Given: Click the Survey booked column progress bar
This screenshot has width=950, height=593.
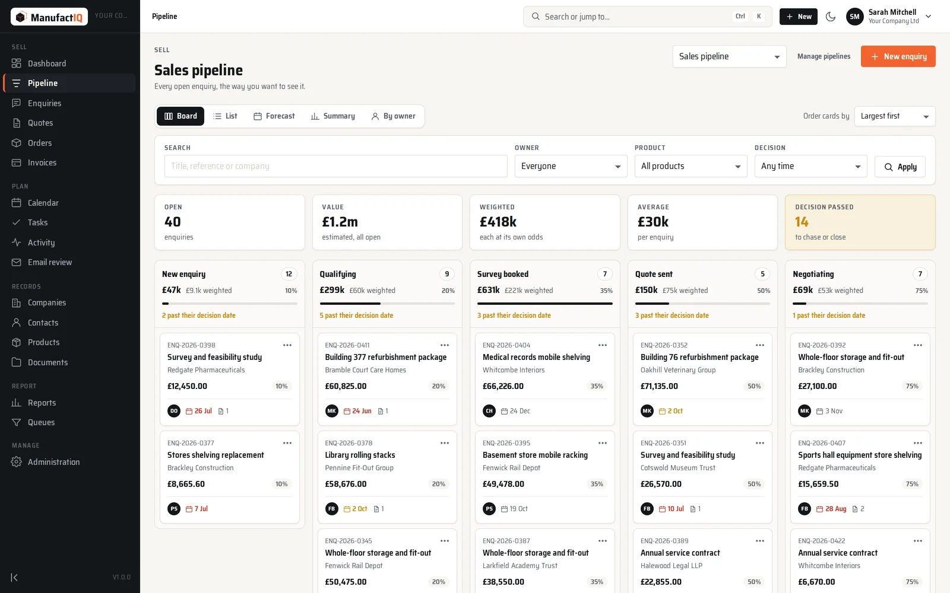Looking at the screenshot, I should point(544,304).
